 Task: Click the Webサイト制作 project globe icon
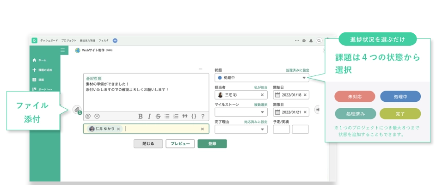tap(78, 50)
